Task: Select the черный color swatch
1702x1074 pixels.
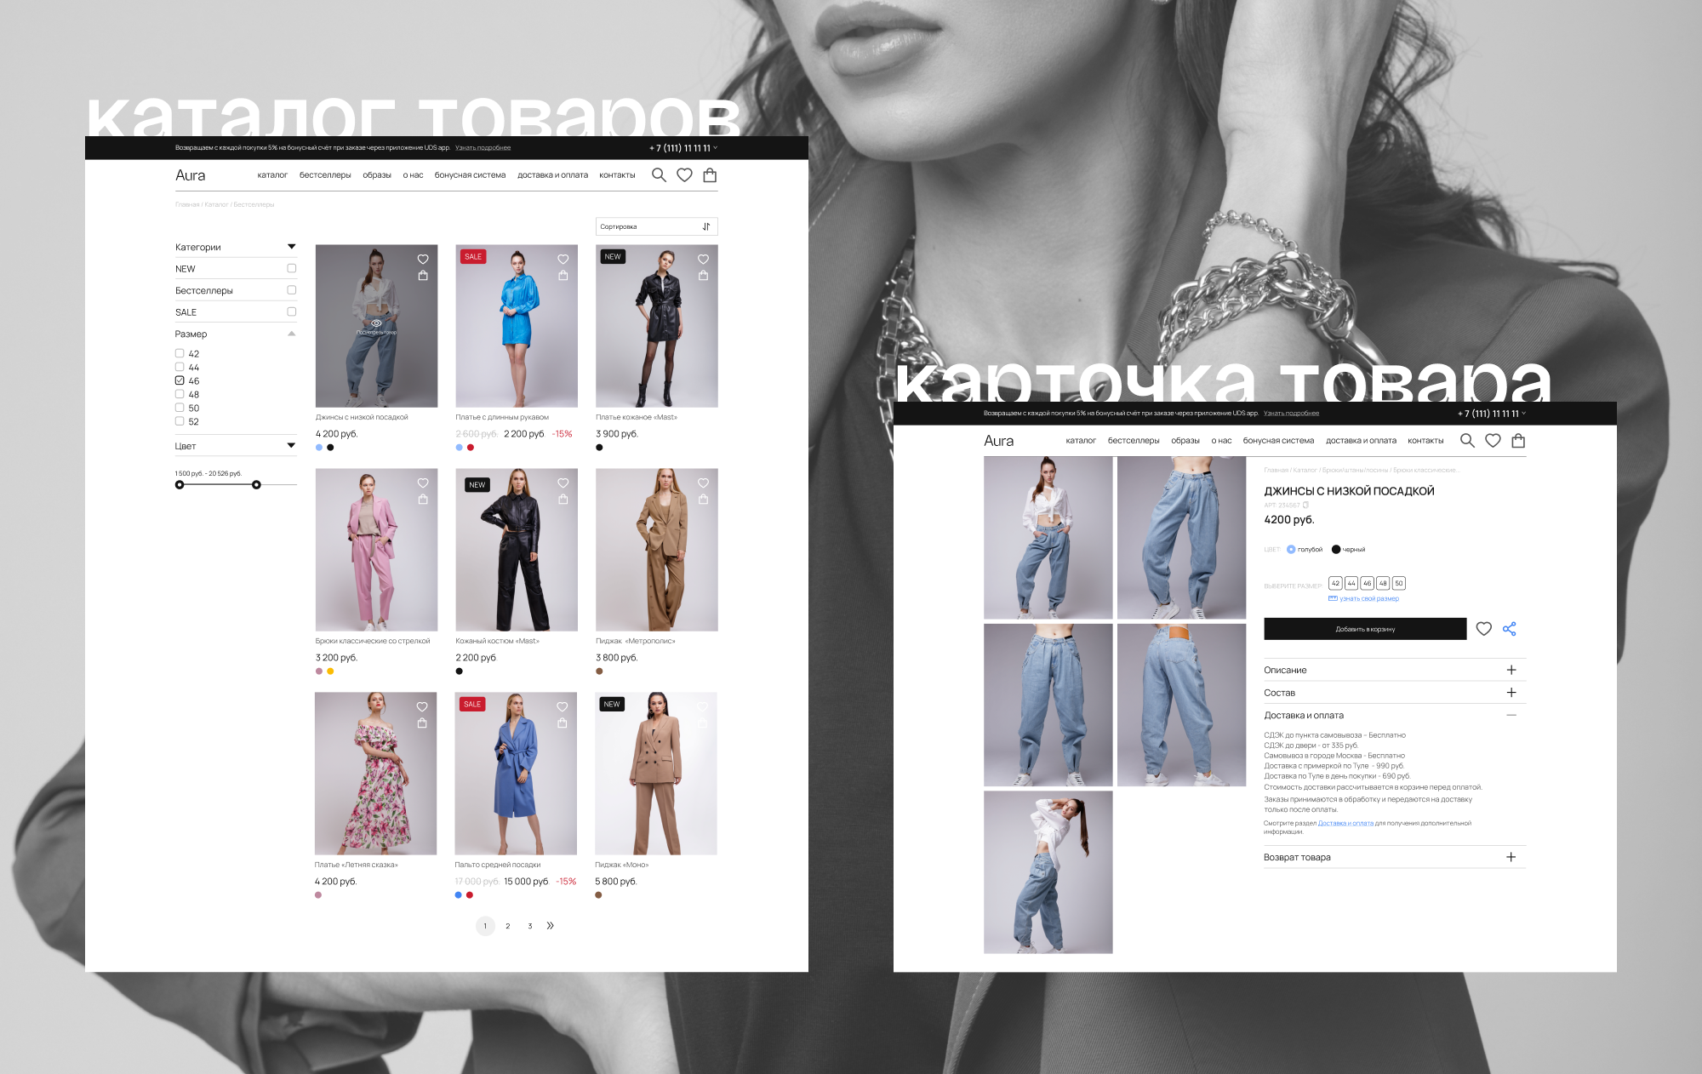Action: (1336, 550)
